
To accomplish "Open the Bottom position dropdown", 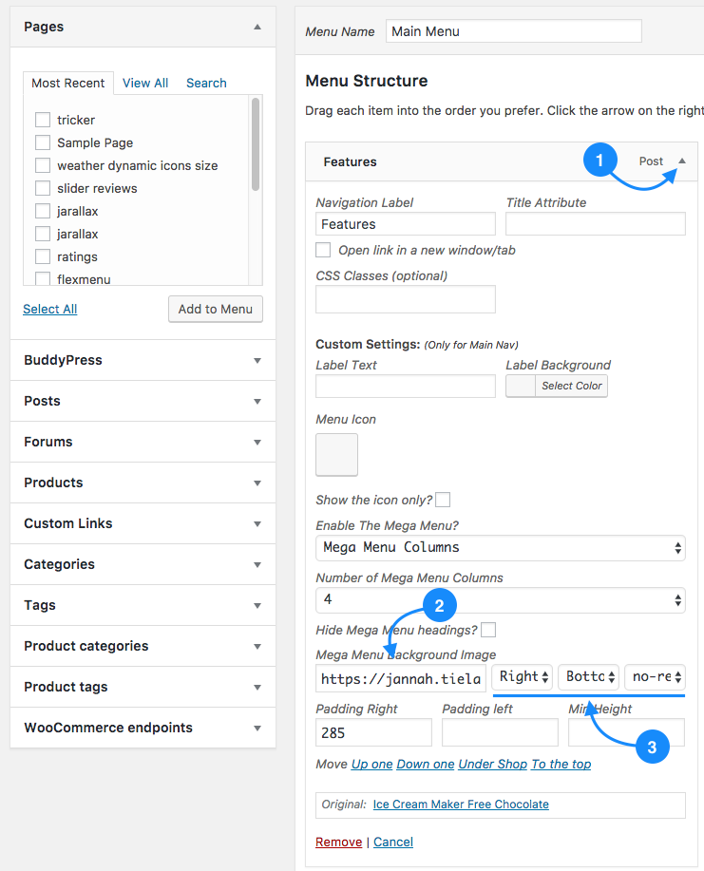I will click(588, 677).
